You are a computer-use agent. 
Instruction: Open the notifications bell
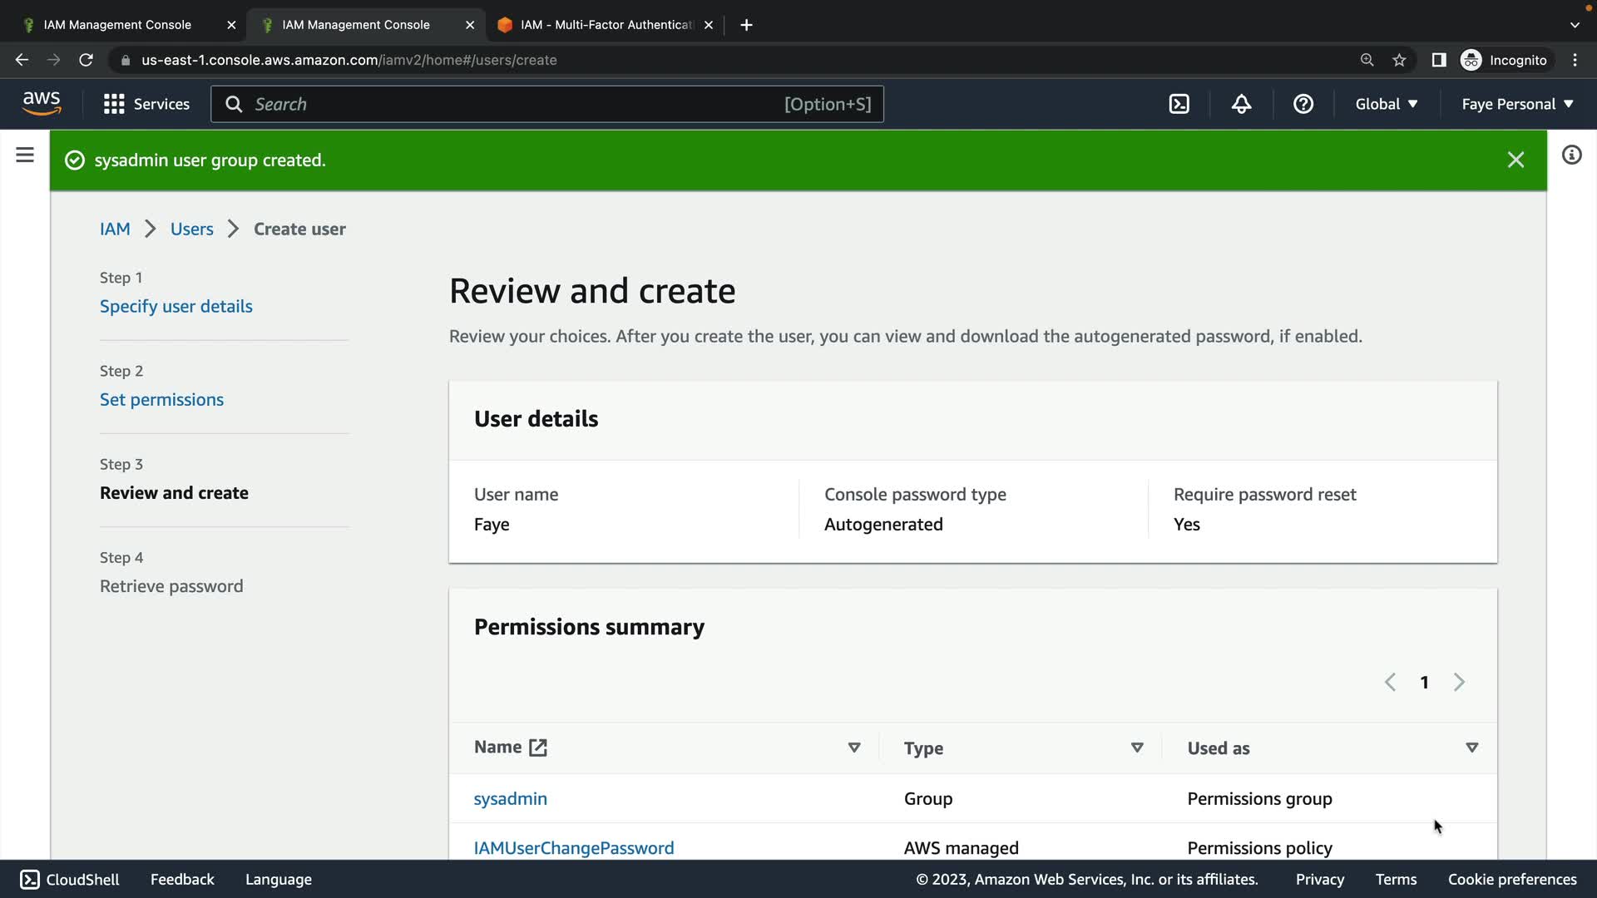(1241, 104)
